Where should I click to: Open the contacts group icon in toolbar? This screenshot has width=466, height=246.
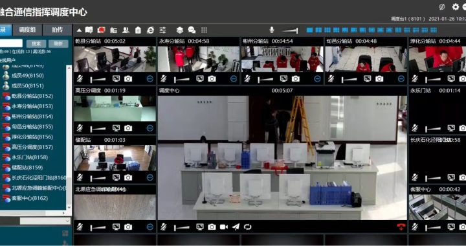[x=126, y=30]
